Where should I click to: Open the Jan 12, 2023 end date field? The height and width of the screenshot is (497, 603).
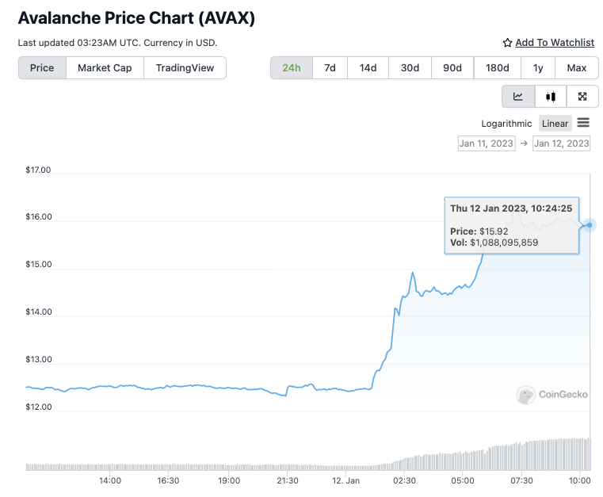click(561, 143)
